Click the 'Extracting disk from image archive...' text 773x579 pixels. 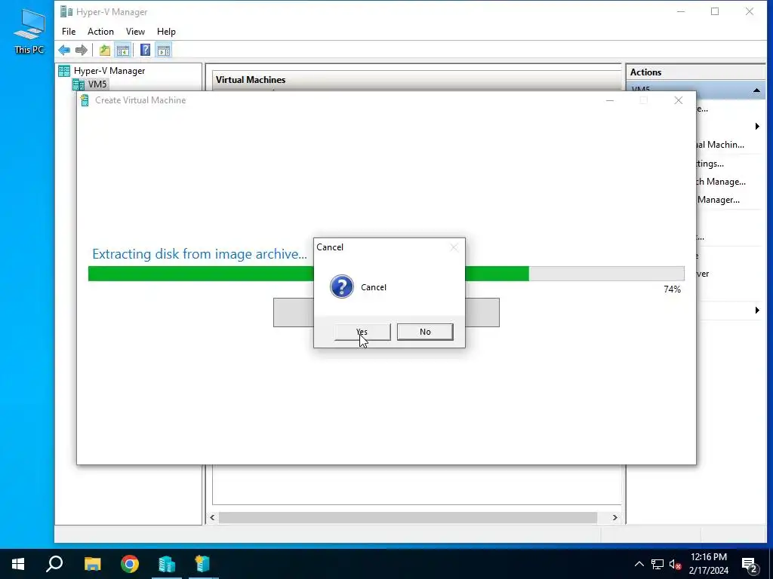(x=199, y=254)
